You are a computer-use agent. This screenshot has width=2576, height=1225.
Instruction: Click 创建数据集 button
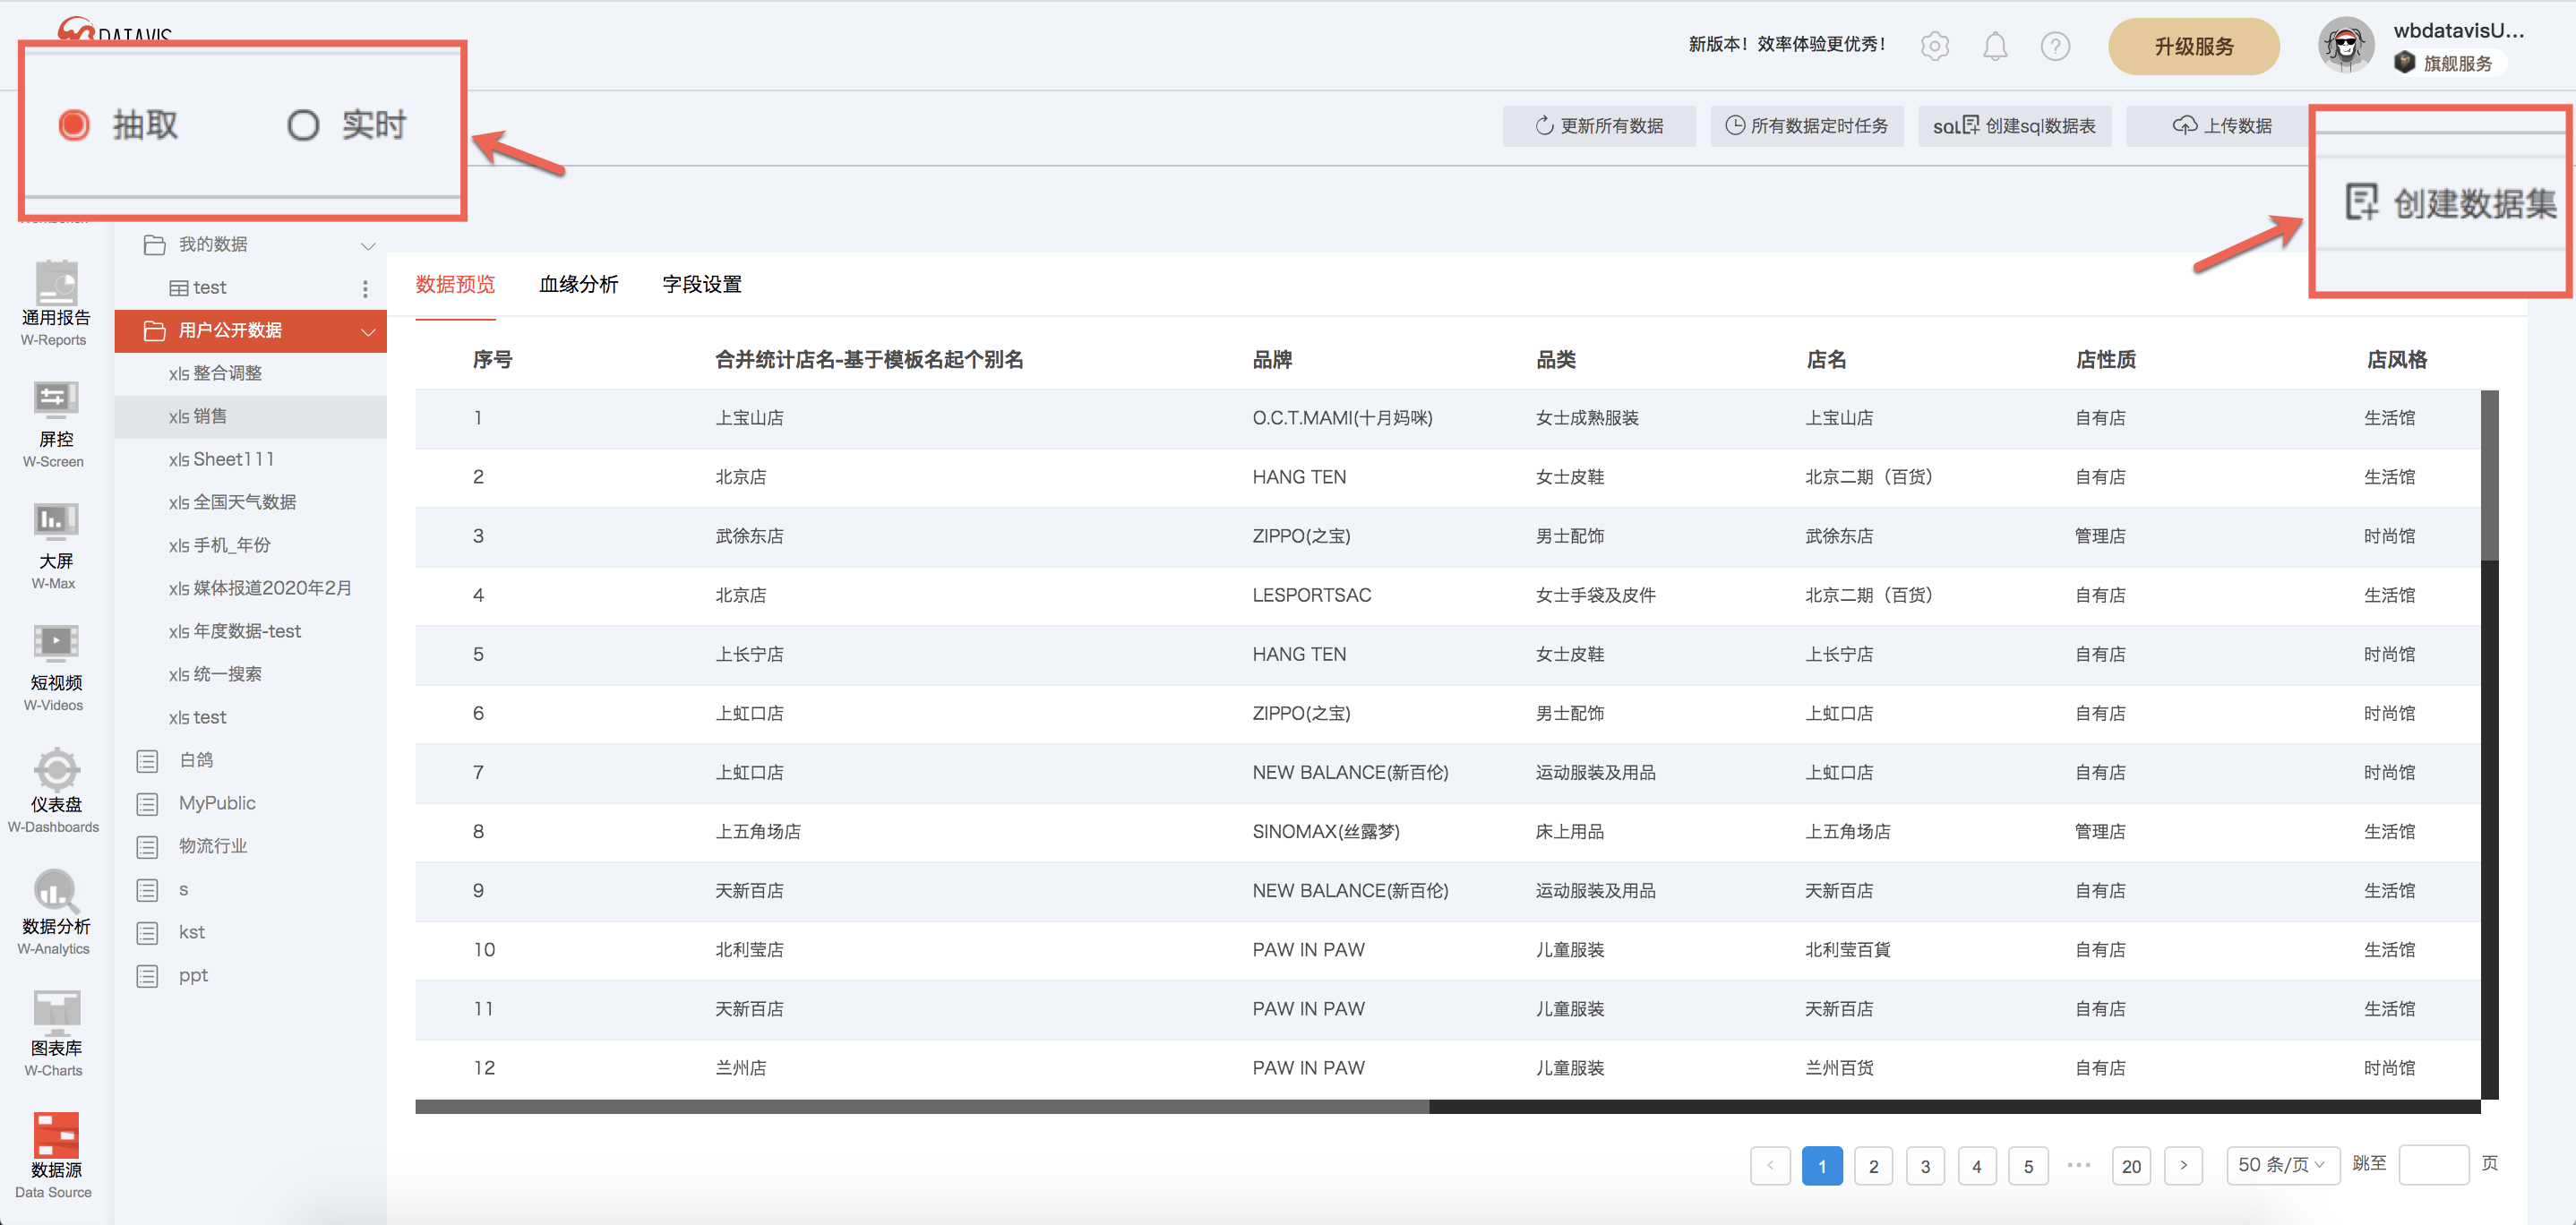(2449, 203)
